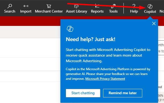Select the Merchant Center text label
Image resolution: width=164 pixels, height=103 pixels.
(49, 11)
